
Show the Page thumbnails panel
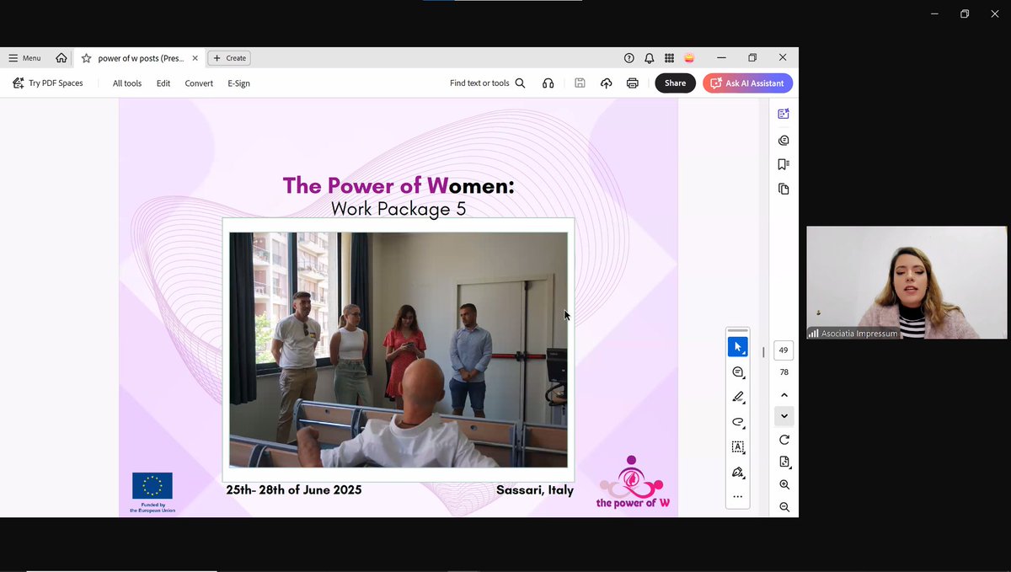pos(783,189)
